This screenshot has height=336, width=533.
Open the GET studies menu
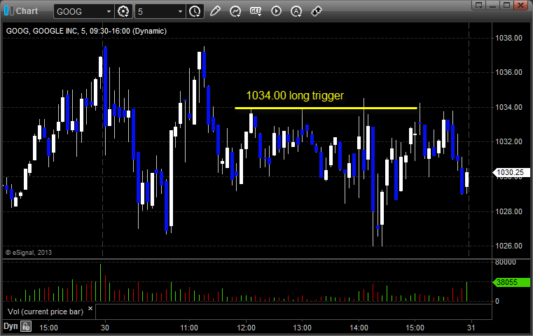[x=256, y=11]
